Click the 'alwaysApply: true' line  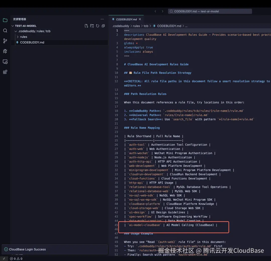[138, 47]
